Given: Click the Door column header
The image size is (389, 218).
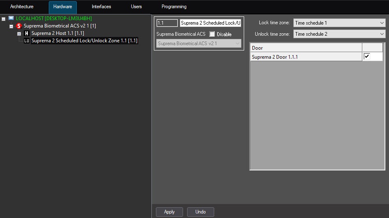Looking at the screenshot, I should [x=306, y=48].
